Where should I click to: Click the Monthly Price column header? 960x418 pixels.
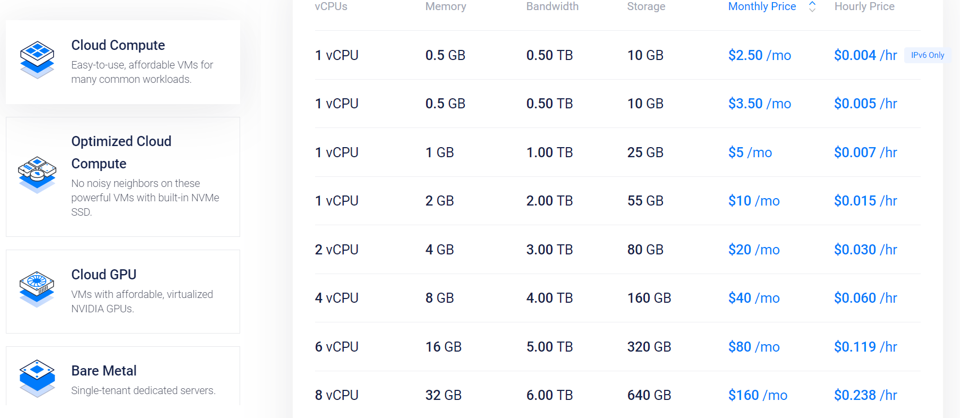[762, 6]
